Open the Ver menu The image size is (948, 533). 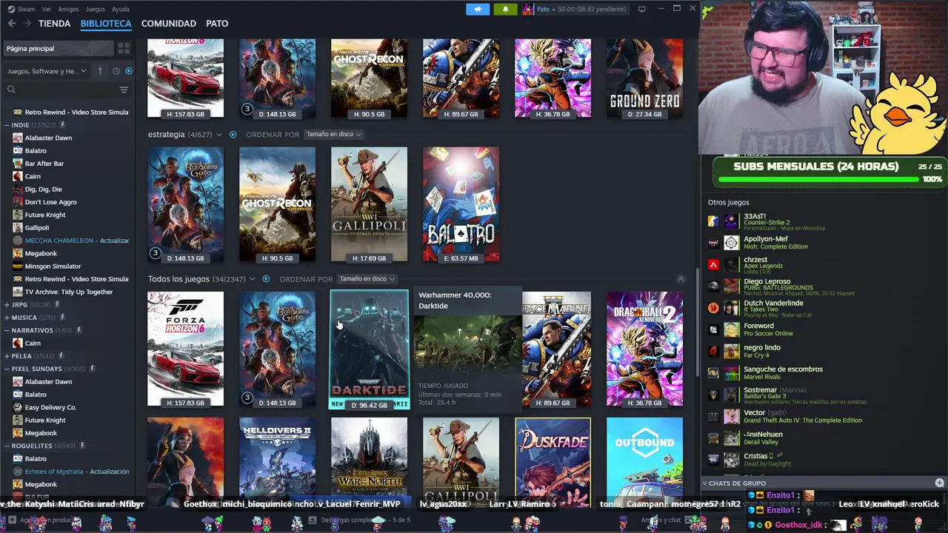pos(47,9)
